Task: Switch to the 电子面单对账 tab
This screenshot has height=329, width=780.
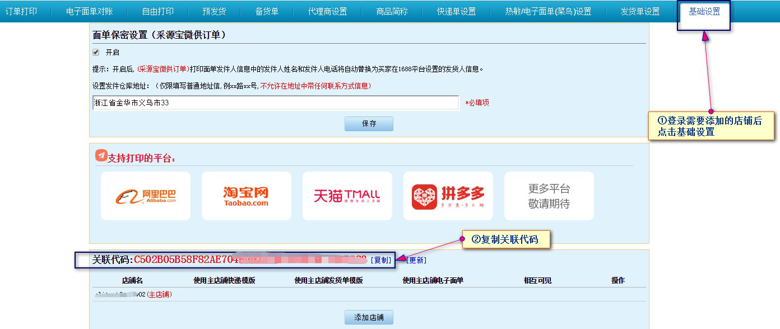Action: [88, 11]
